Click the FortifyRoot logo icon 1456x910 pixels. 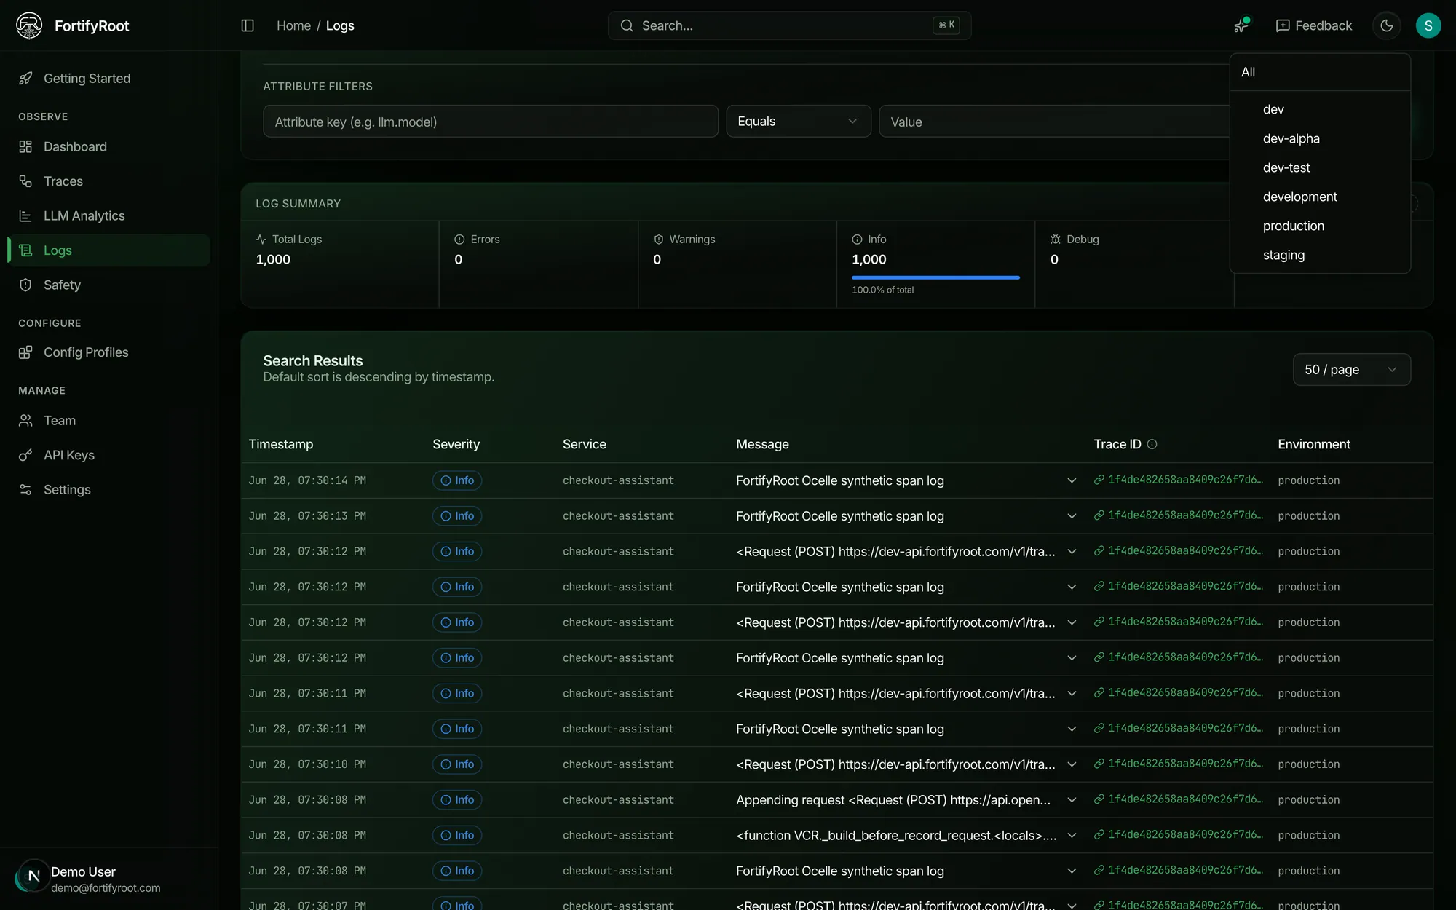pos(29,25)
